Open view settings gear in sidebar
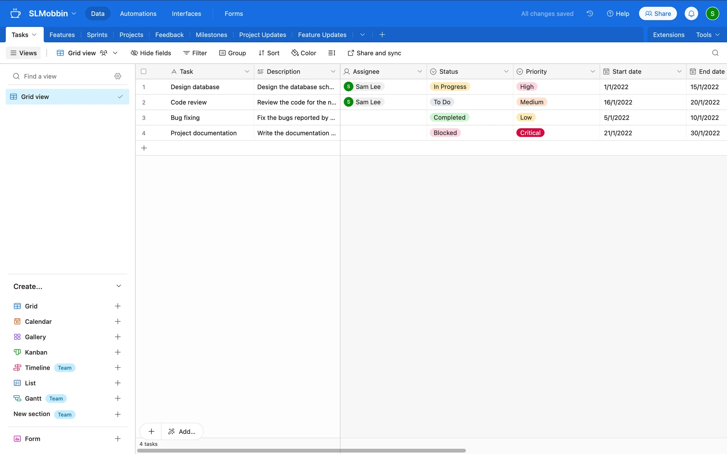This screenshot has width=727, height=454. click(x=118, y=76)
